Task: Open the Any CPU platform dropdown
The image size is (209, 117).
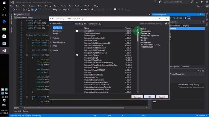Action: (71, 9)
